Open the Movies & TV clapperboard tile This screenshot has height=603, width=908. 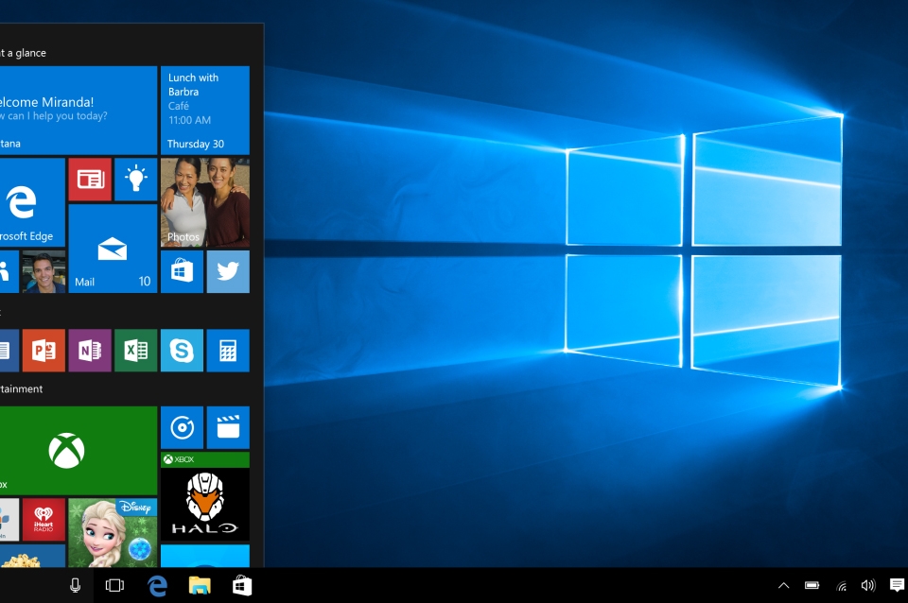228,427
